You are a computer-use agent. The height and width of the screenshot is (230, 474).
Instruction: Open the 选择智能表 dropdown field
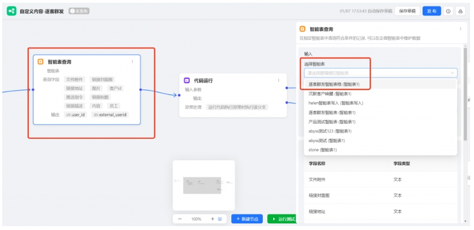pyautogui.click(x=381, y=73)
